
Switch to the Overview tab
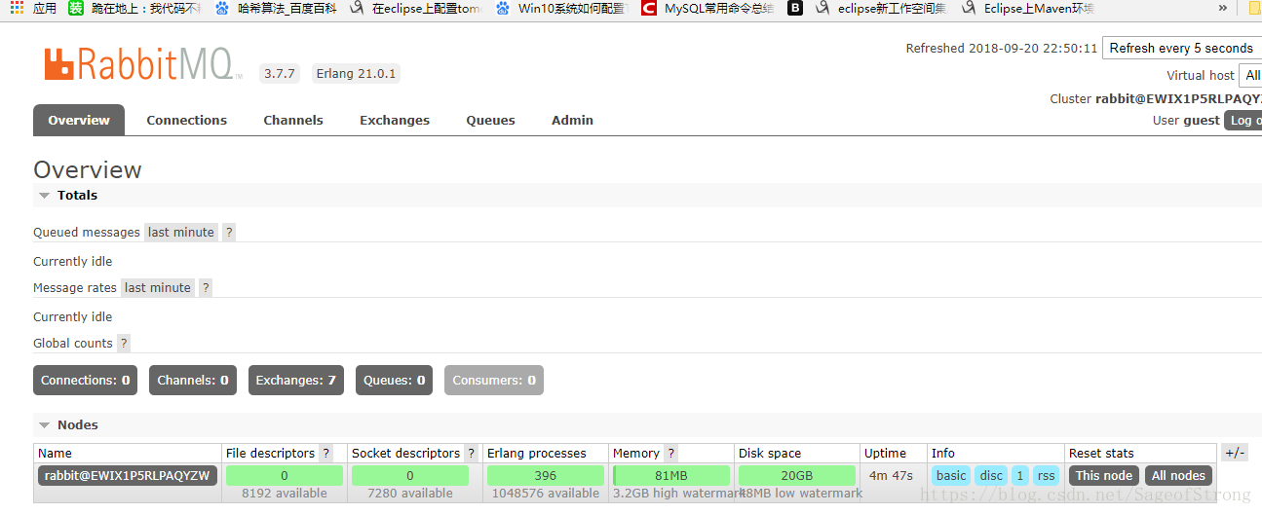(x=79, y=120)
